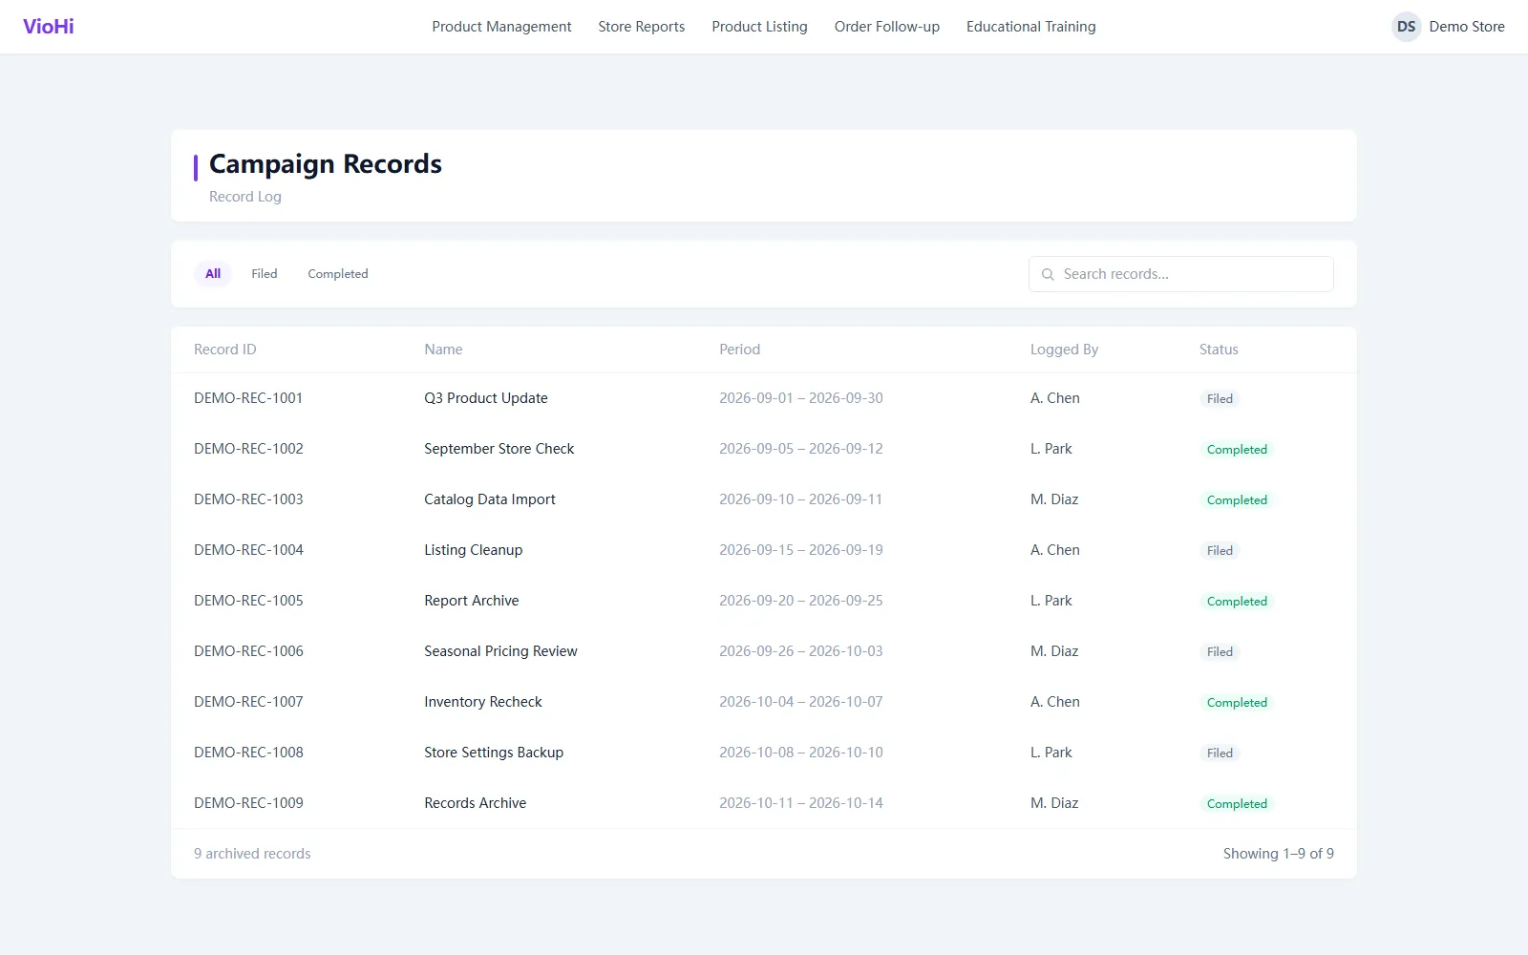Open Store Settings Backup record
Image resolution: width=1528 pixels, height=955 pixels.
click(x=494, y=753)
